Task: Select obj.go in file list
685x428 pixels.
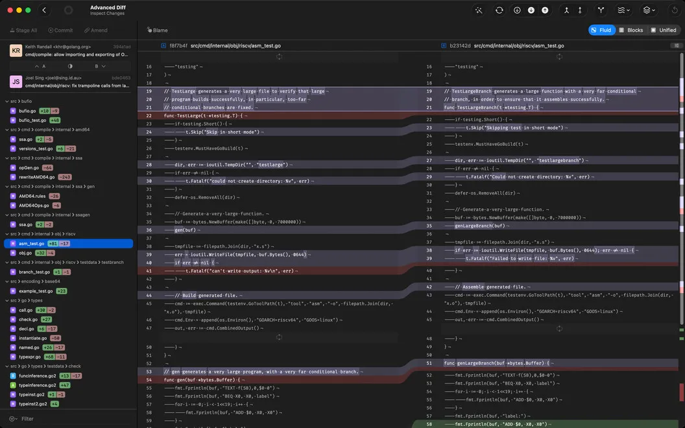Action: point(68,253)
